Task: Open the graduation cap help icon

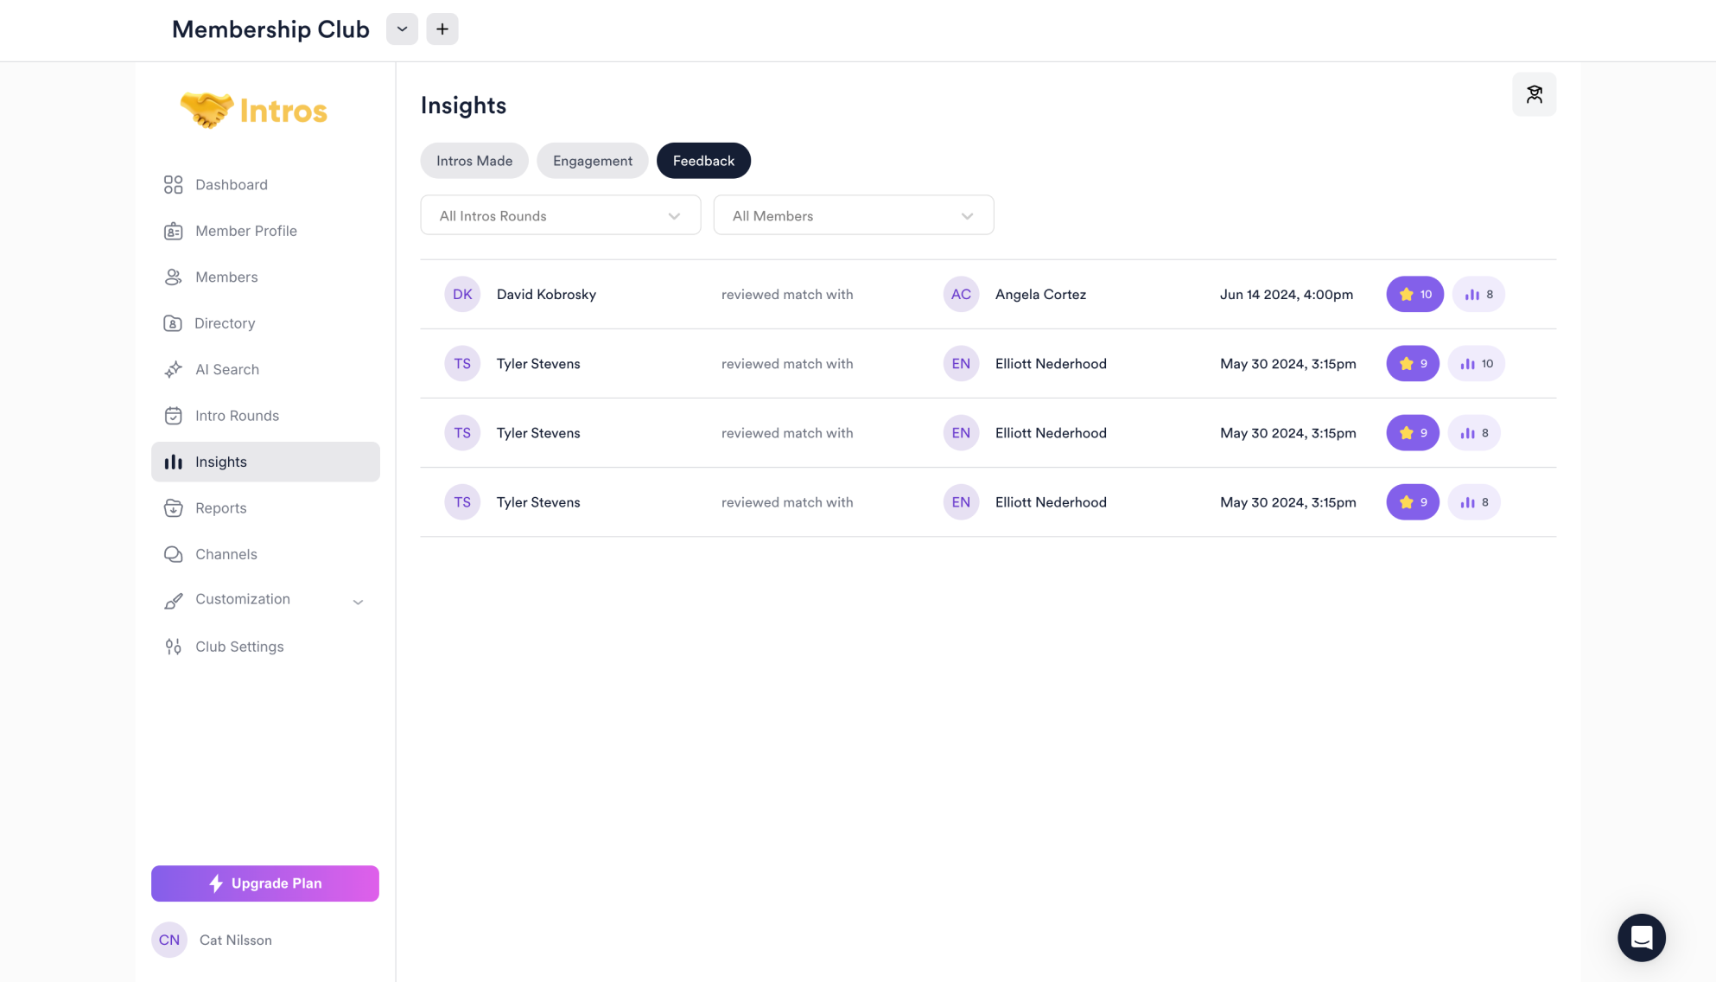Action: [x=1534, y=94]
